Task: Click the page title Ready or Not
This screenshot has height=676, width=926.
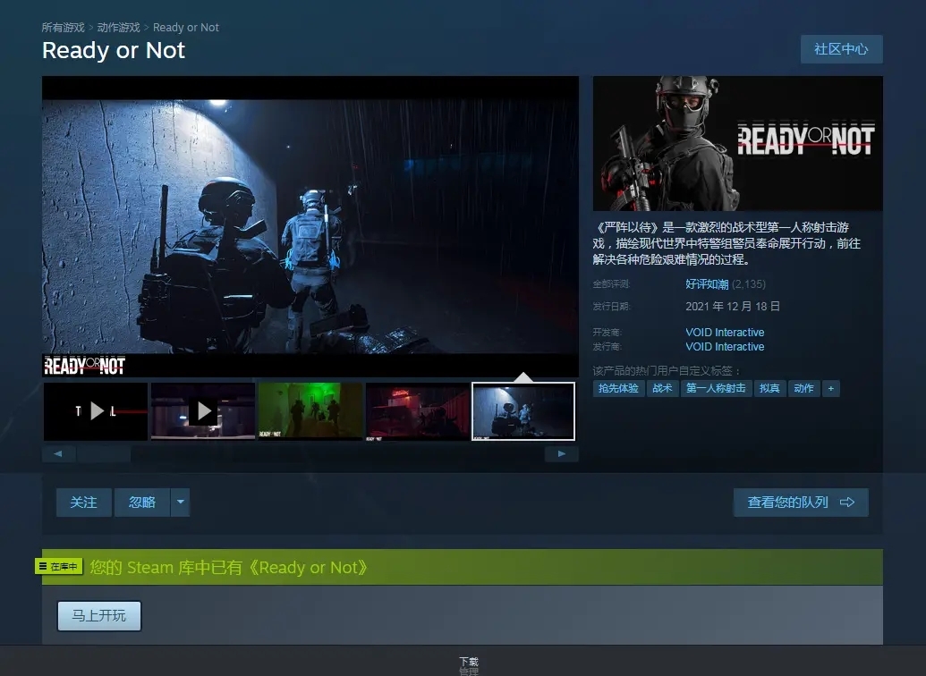Action: point(114,50)
